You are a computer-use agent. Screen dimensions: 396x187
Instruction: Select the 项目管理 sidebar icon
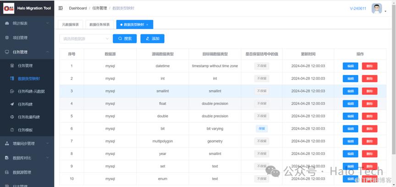(7, 37)
